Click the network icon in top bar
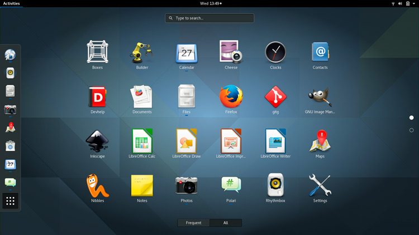This screenshot has height=235, width=419. coord(393,3)
